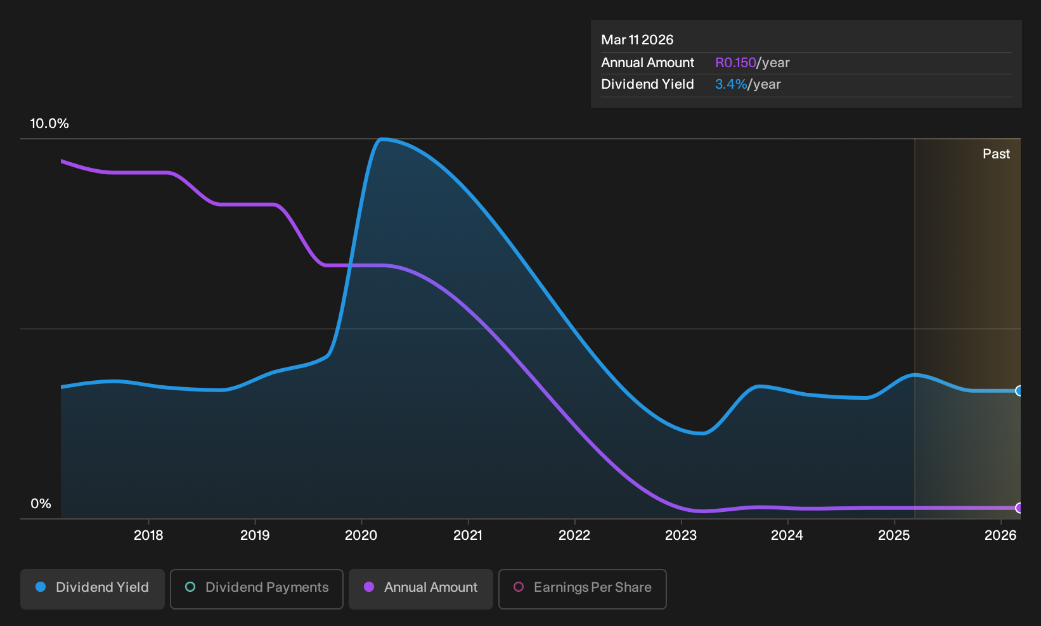This screenshot has width=1041, height=626.
Task: Click the Mar 11 2026 tooltip date
Action: (x=637, y=40)
